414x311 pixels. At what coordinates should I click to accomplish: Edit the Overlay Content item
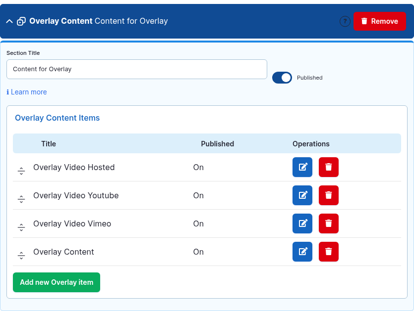(x=302, y=252)
